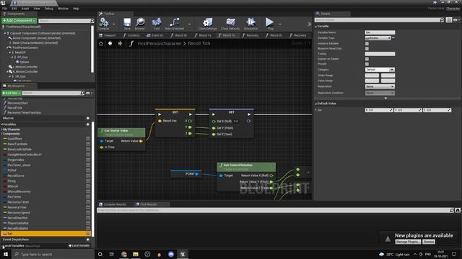
Task: Toggle Expose on Spawn checkbox
Action: [x=367, y=59]
